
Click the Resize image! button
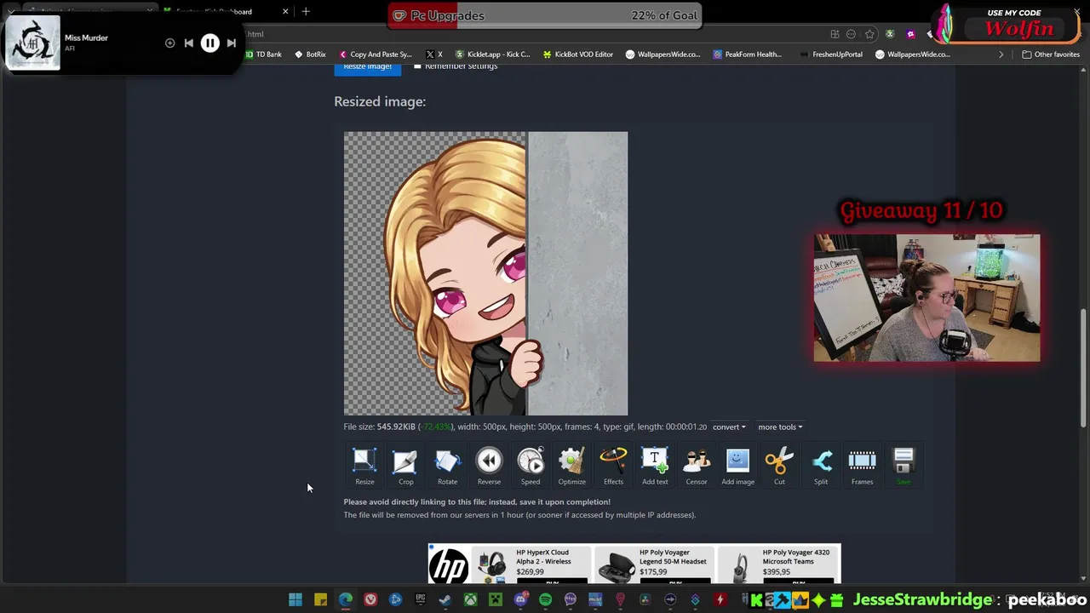pos(367,67)
